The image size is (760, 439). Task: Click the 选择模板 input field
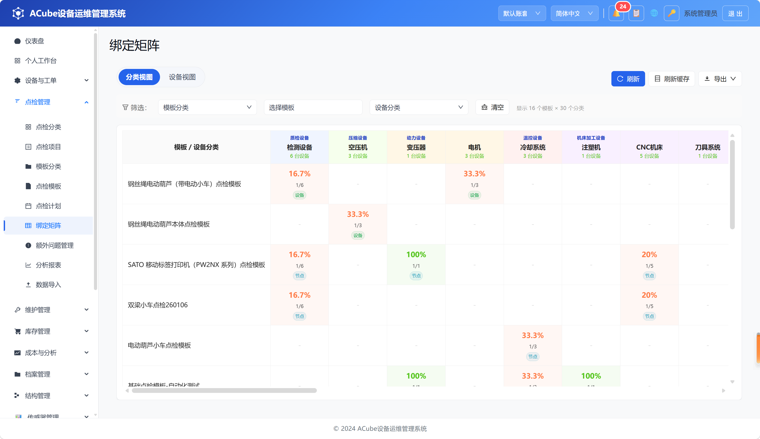[x=313, y=107]
